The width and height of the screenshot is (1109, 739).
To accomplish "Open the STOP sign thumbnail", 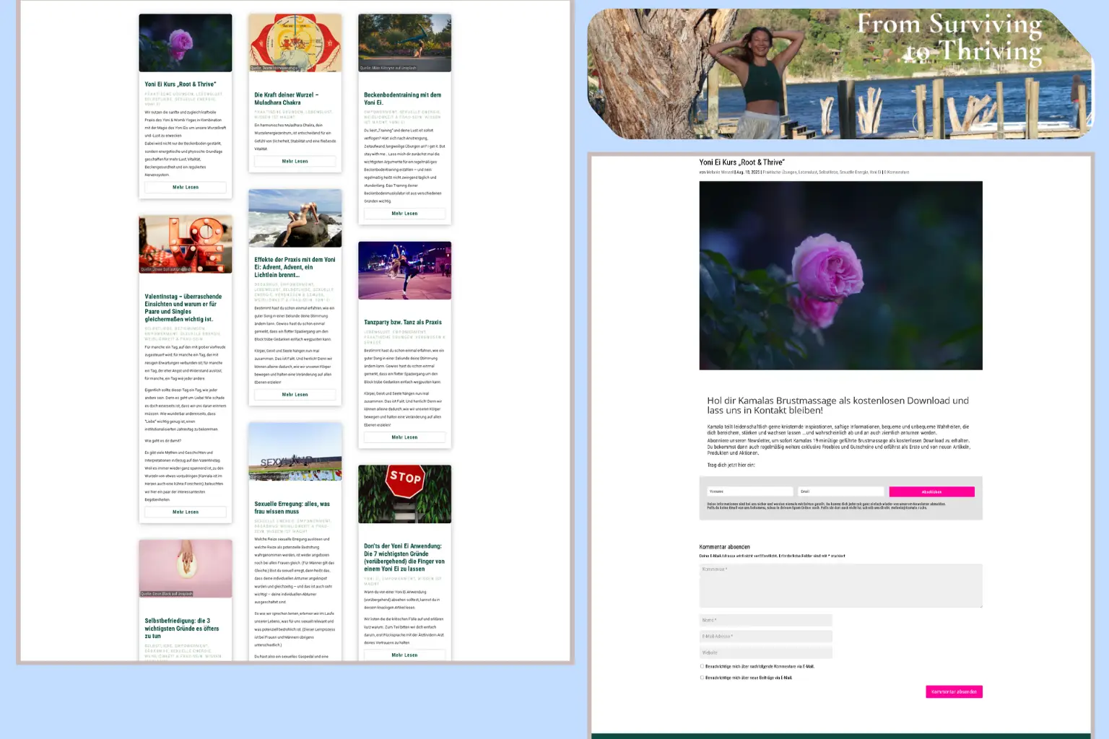I will [x=405, y=494].
